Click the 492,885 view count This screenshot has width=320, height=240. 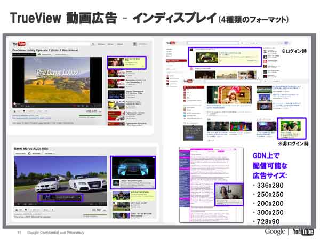point(92,111)
